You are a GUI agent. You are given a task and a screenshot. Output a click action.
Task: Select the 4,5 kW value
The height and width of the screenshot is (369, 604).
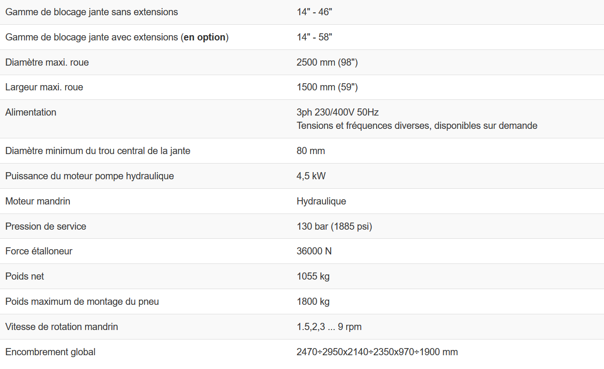[311, 176]
